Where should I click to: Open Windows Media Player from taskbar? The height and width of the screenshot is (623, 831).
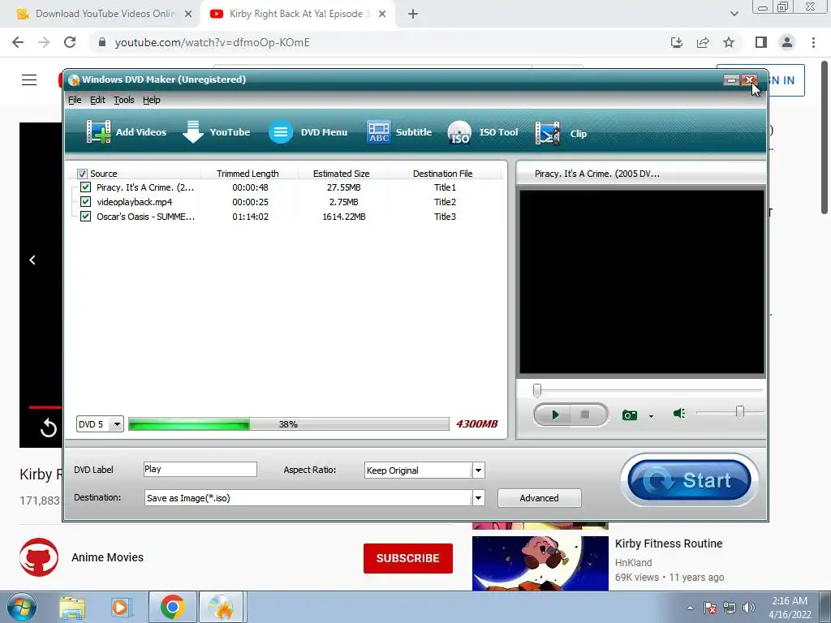[x=120, y=608]
